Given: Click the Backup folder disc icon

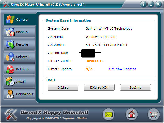Looking at the screenshot, I should click(x=10, y=32).
